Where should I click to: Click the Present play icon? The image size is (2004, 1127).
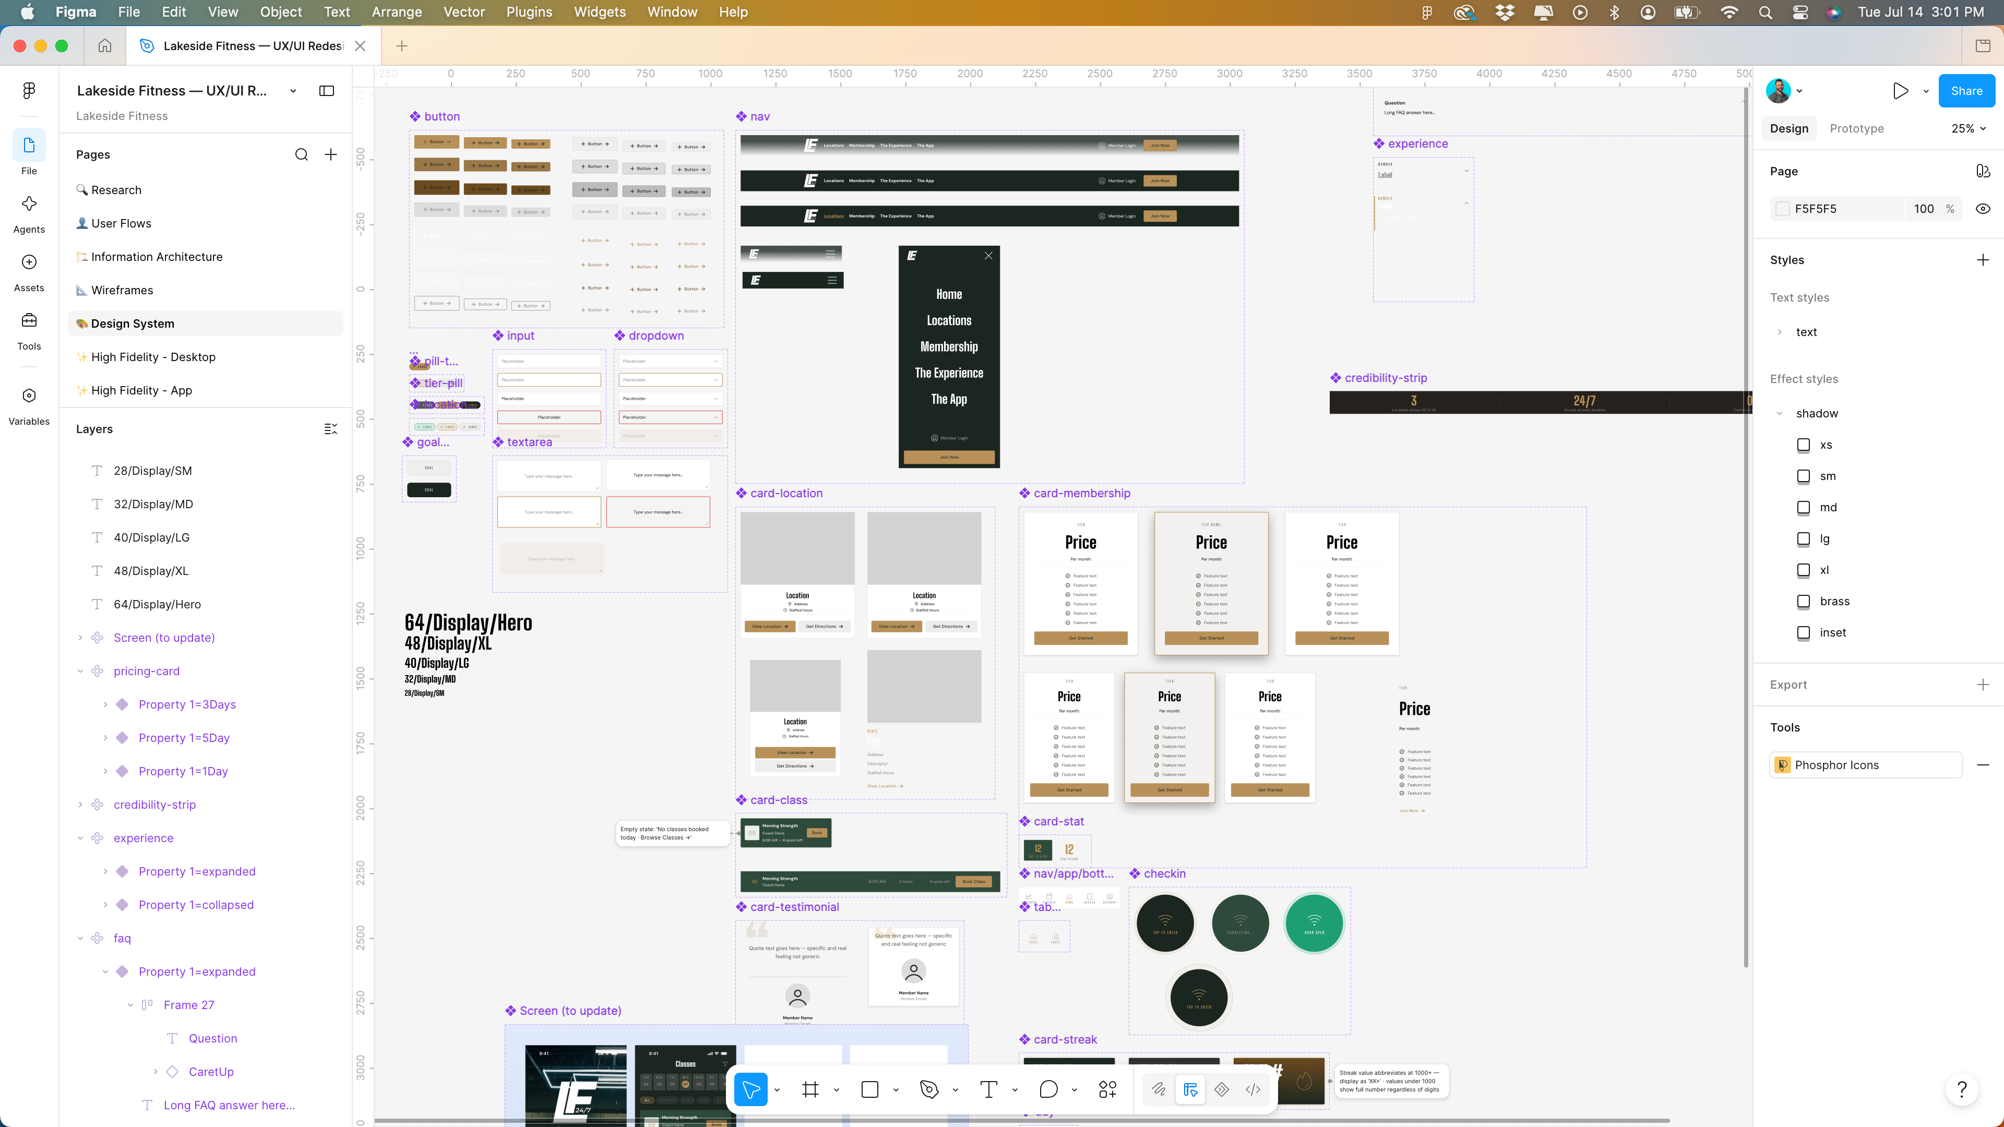tap(1900, 91)
